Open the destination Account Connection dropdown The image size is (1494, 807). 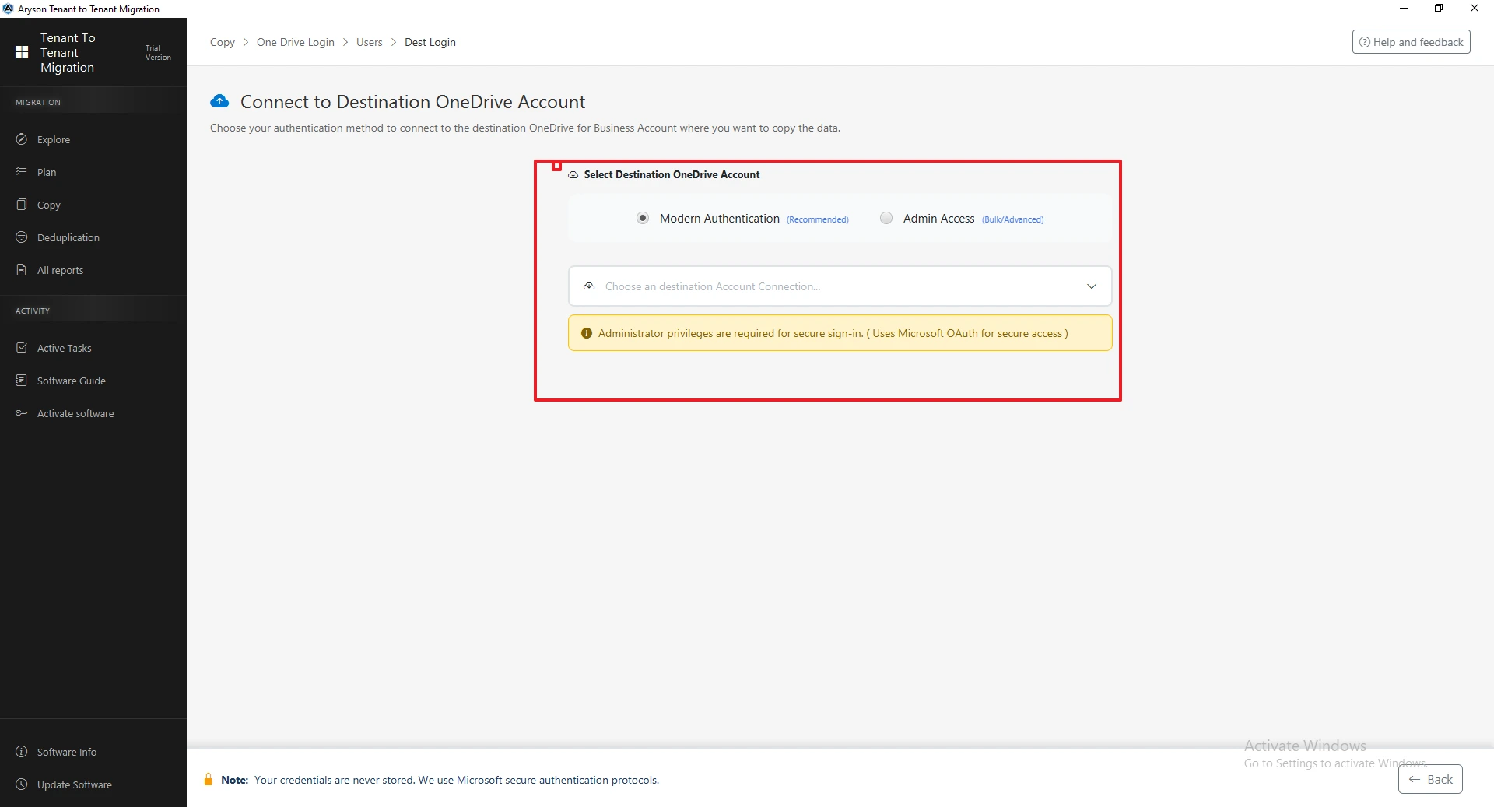point(840,286)
